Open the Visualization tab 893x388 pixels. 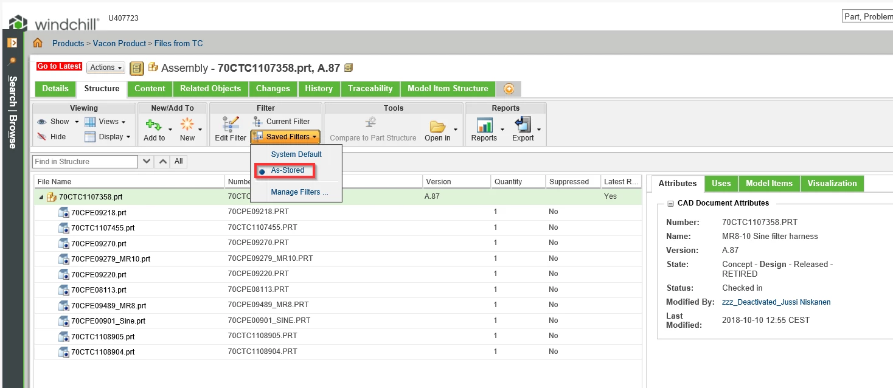coord(832,184)
